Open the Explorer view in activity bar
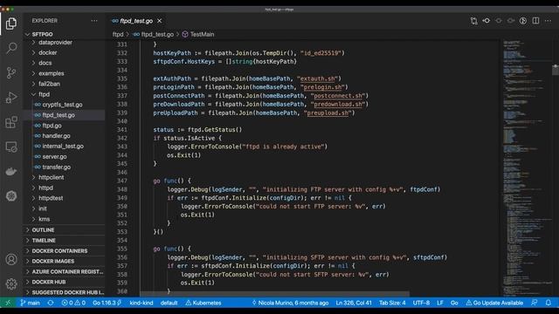559x314 pixels. pyautogui.click(x=11, y=24)
